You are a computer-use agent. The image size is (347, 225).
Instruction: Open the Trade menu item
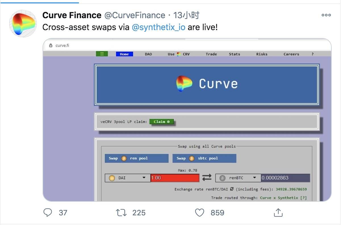click(211, 54)
